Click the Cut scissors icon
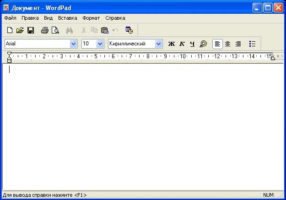This screenshot has width=286, height=200. (84, 30)
